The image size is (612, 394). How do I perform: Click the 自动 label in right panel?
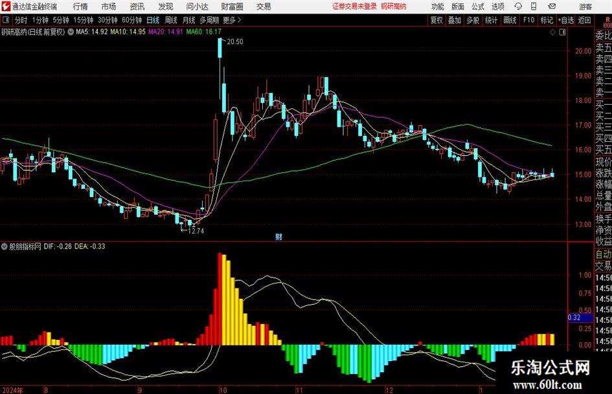604,254
